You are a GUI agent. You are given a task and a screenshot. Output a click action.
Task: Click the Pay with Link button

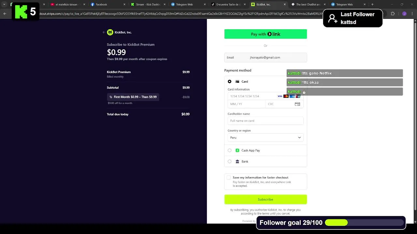point(266,34)
